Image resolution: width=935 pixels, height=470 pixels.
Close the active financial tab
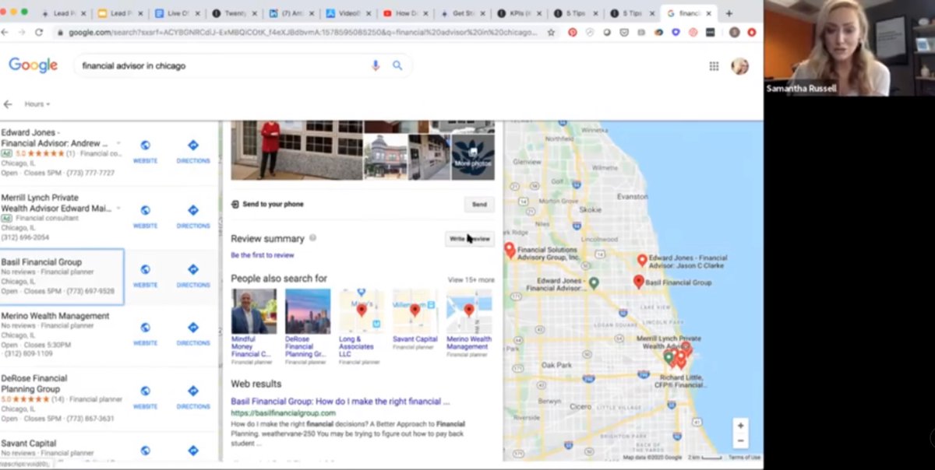pyautogui.click(x=709, y=13)
